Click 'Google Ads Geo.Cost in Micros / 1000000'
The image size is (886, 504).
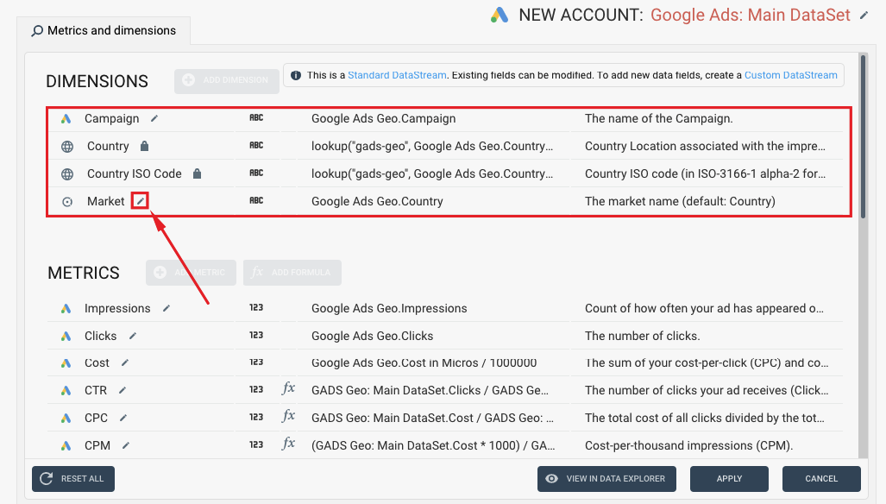tap(424, 362)
